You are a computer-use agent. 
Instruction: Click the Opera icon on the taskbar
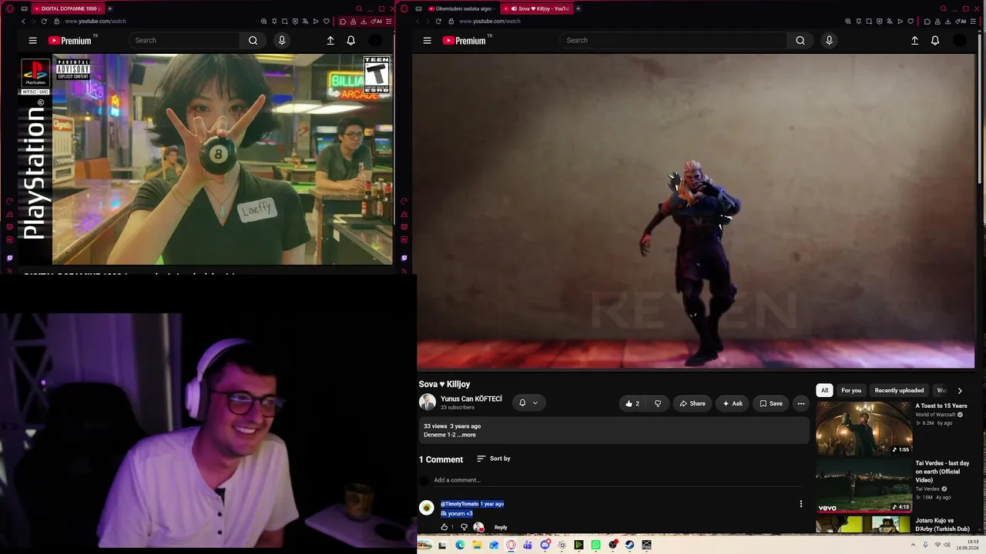pyautogui.click(x=511, y=545)
